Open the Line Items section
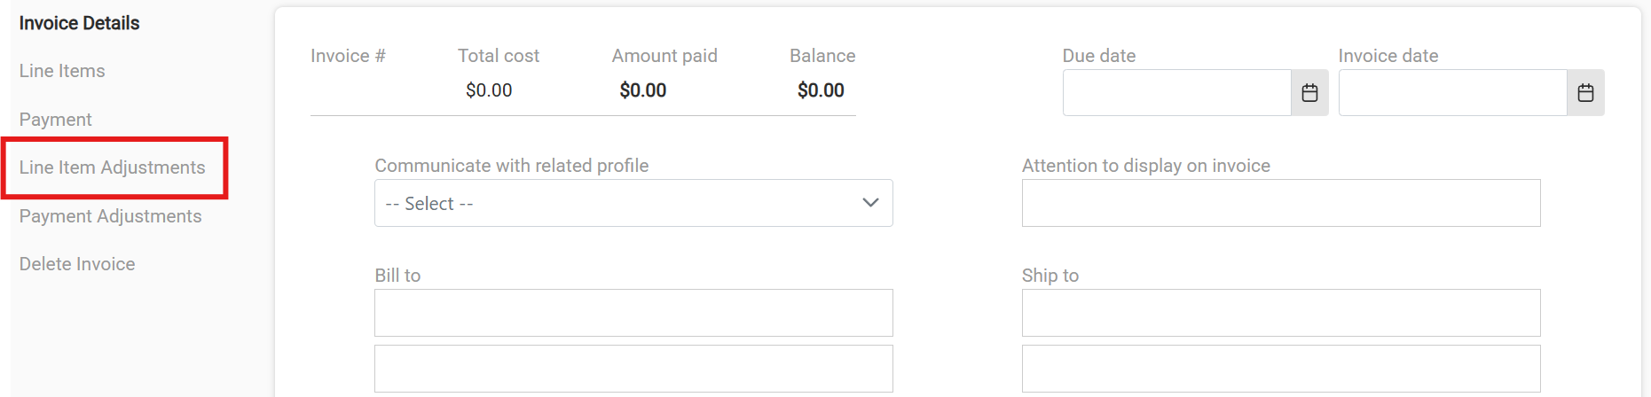The height and width of the screenshot is (397, 1651). pyautogui.click(x=62, y=71)
